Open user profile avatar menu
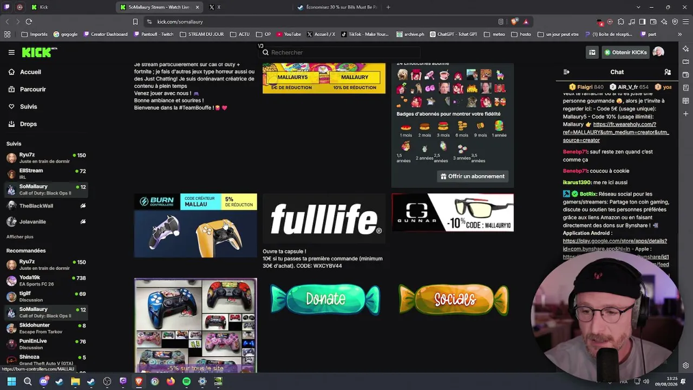This screenshot has height=390, width=693. click(658, 53)
